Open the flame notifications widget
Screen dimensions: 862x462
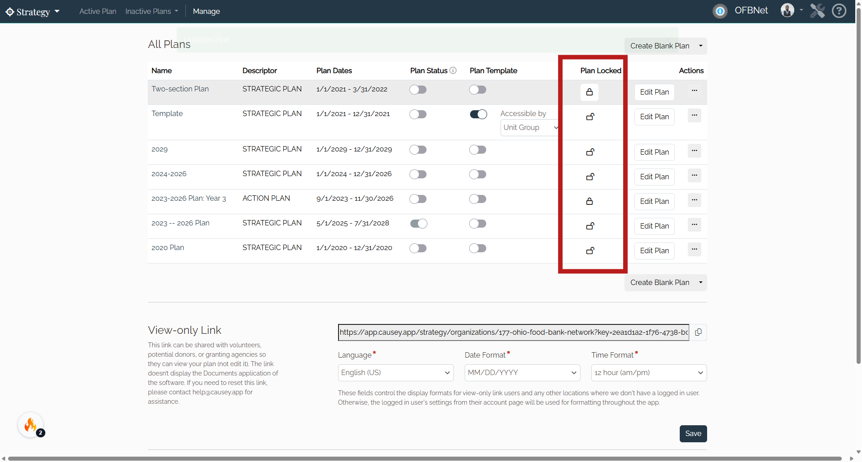31,425
